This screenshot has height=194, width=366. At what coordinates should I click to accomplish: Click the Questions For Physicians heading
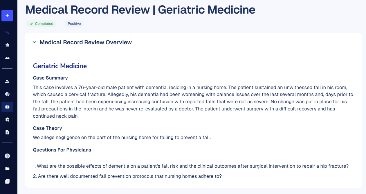[62, 150]
